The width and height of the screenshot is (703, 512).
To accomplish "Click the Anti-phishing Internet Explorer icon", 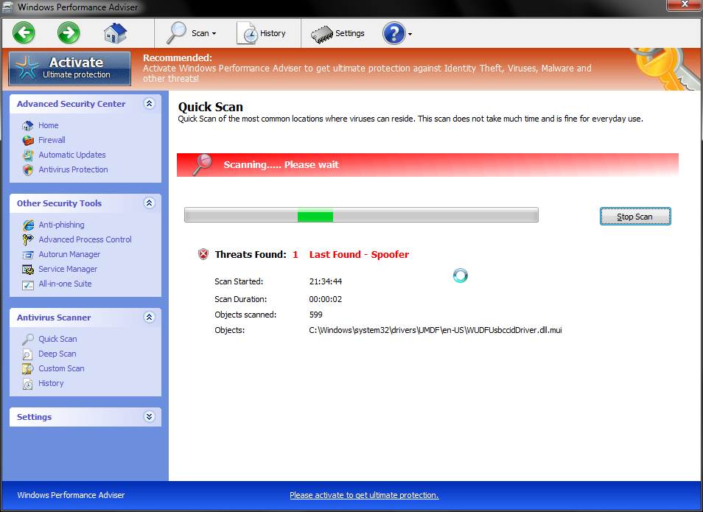I will tap(28, 225).
